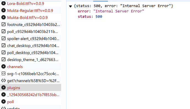The width and height of the screenshot is (190, 109).
Task: Click the error icon beside Lora-Bold.ttf
Action: 4,3
